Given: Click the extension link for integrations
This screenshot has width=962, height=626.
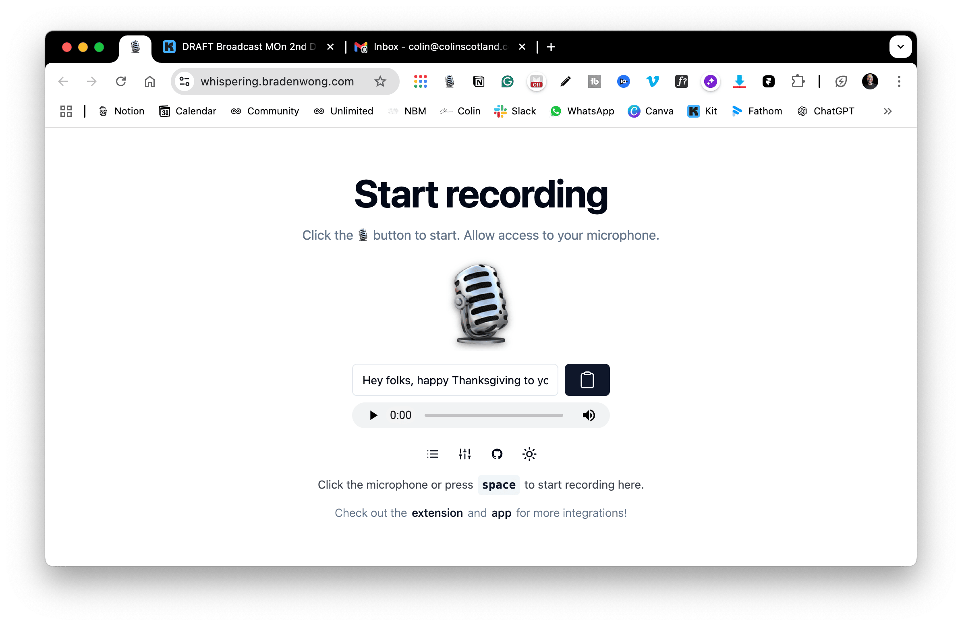Looking at the screenshot, I should (x=436, y=512).
